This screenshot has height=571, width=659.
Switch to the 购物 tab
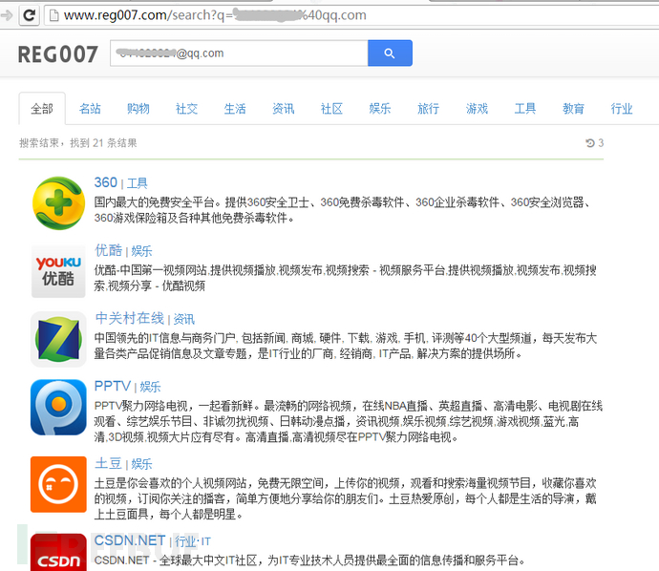point(138,109)
